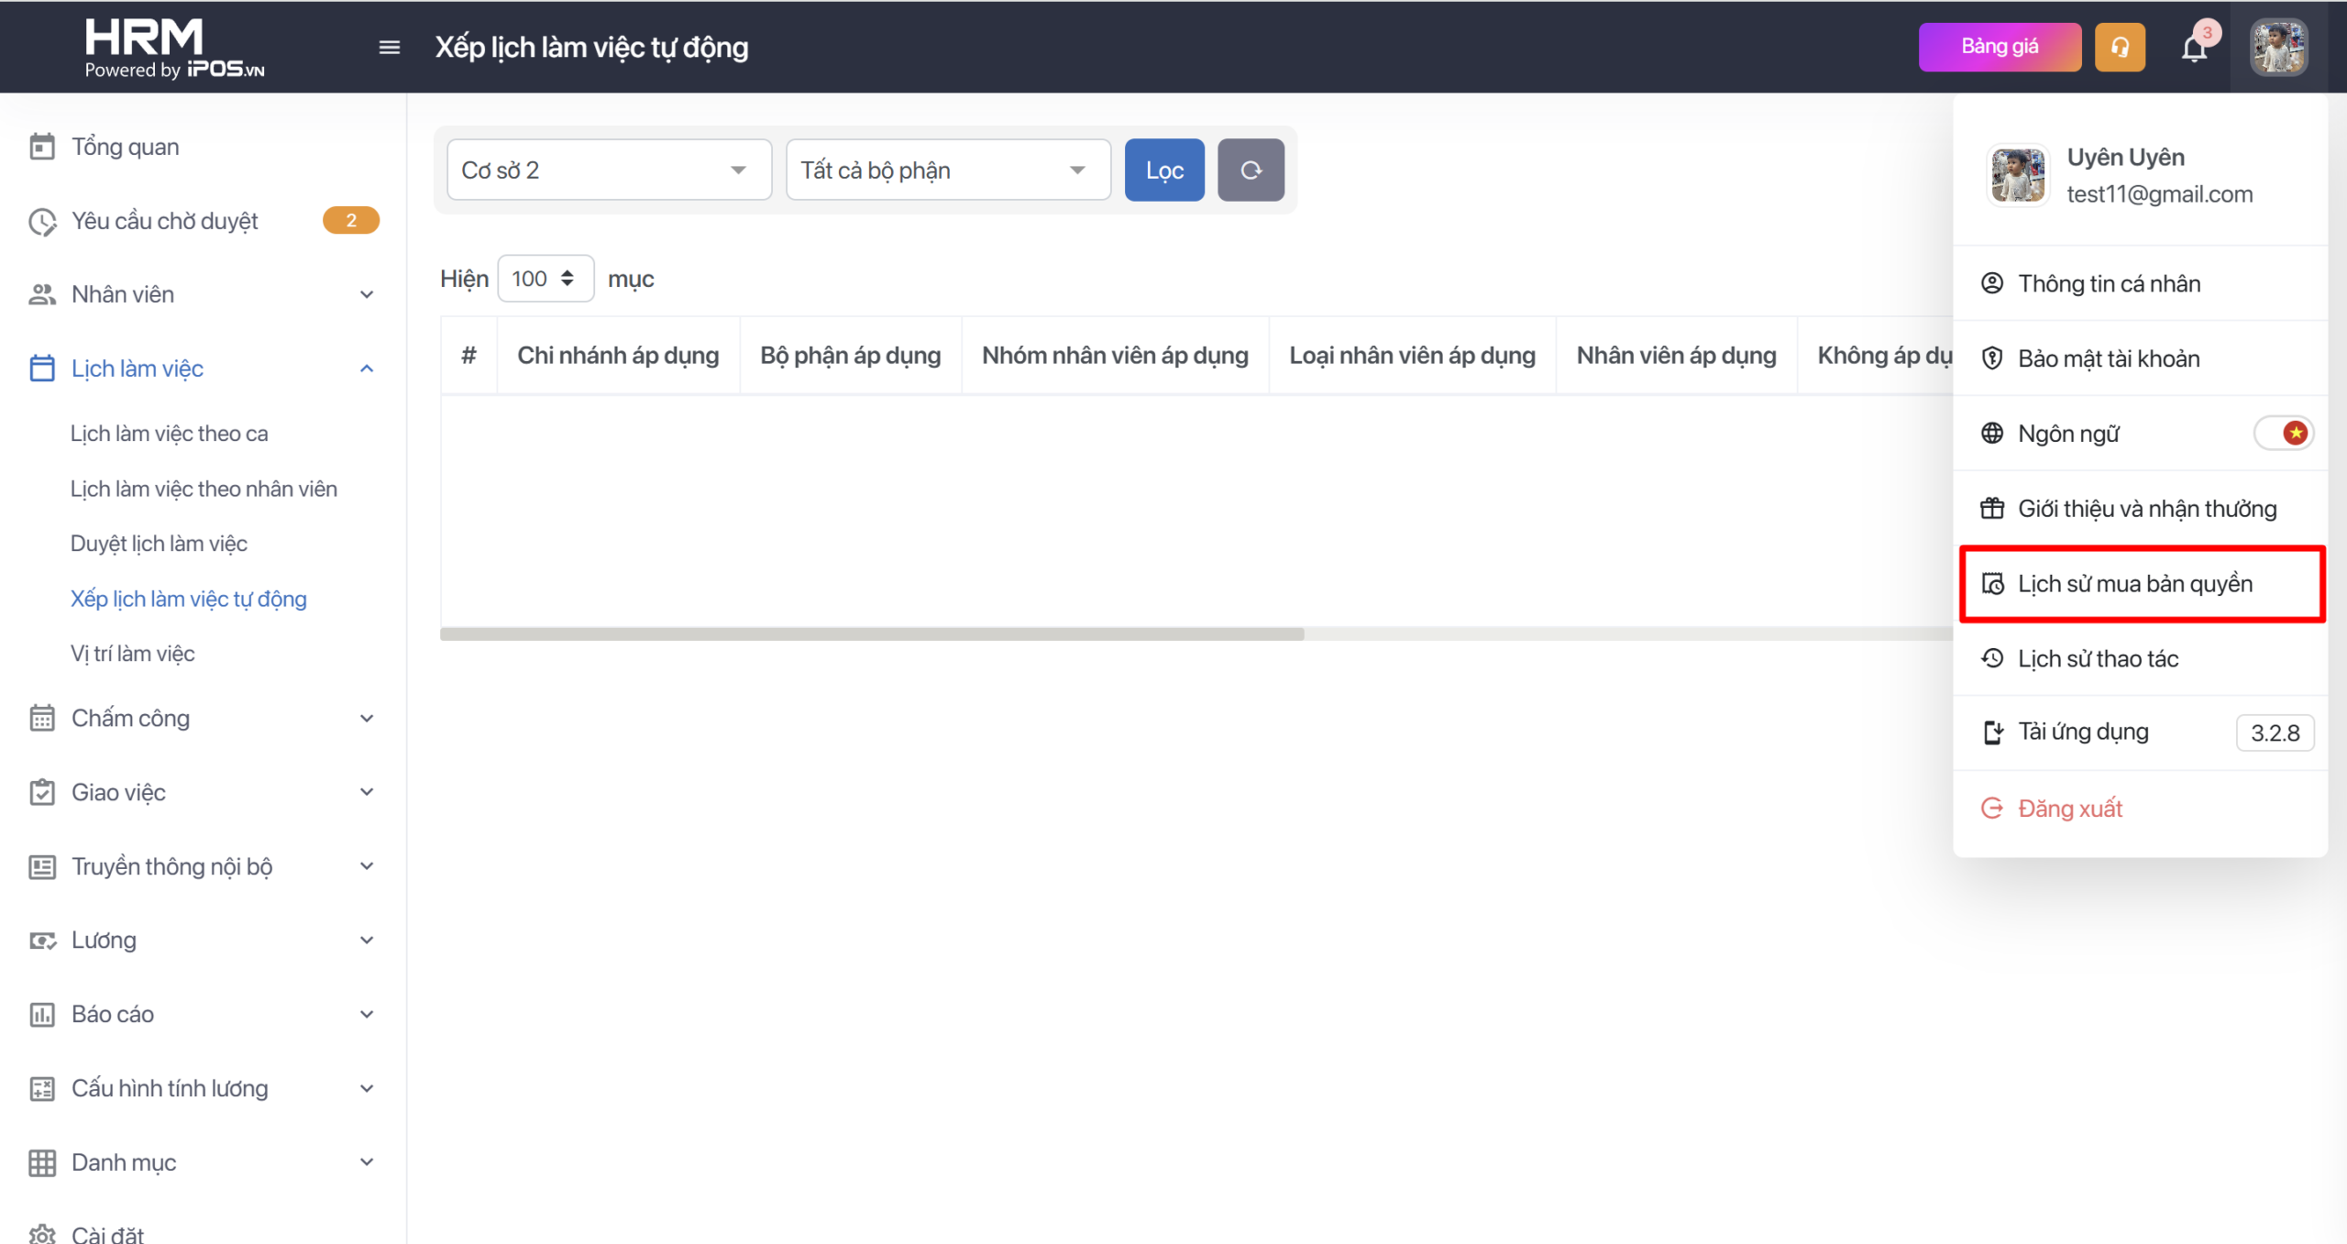Open the Tất cả bộ phận dropdown
The image size is (2347, 1244).
coord(947,170)
